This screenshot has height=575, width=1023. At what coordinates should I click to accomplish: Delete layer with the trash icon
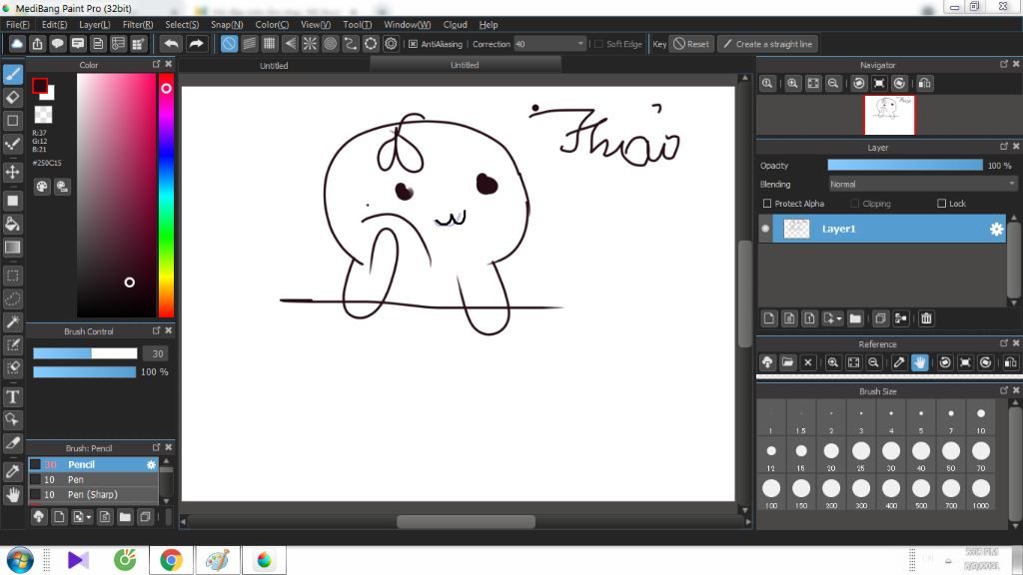[x=926, y=318]
